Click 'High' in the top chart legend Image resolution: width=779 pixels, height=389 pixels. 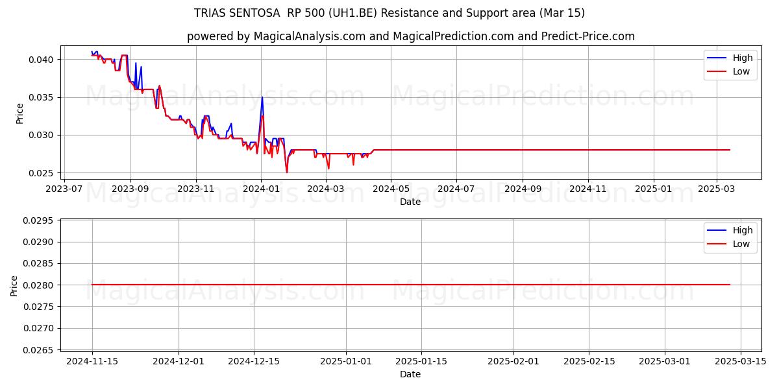click(743, 58)
